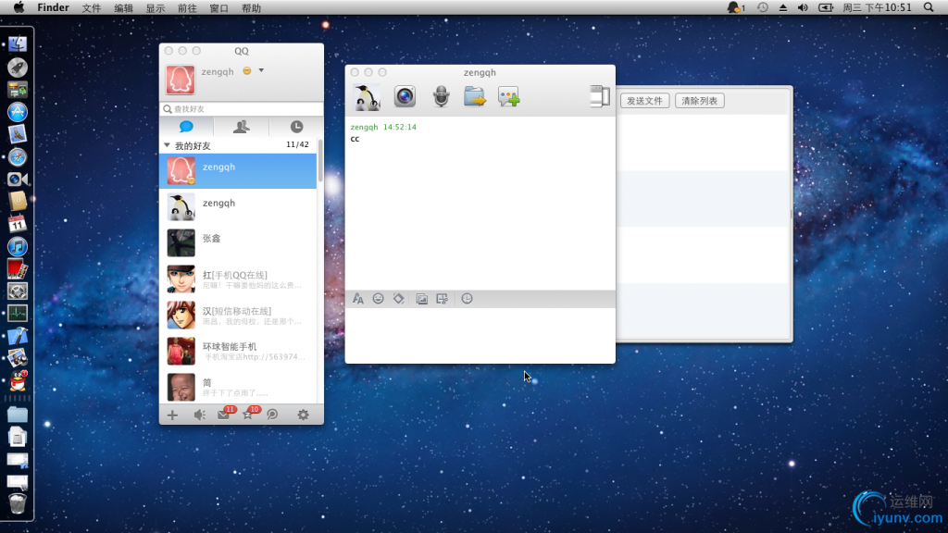Click the 11/42 friends count
The image size is (948, 533).
[297, 144]
